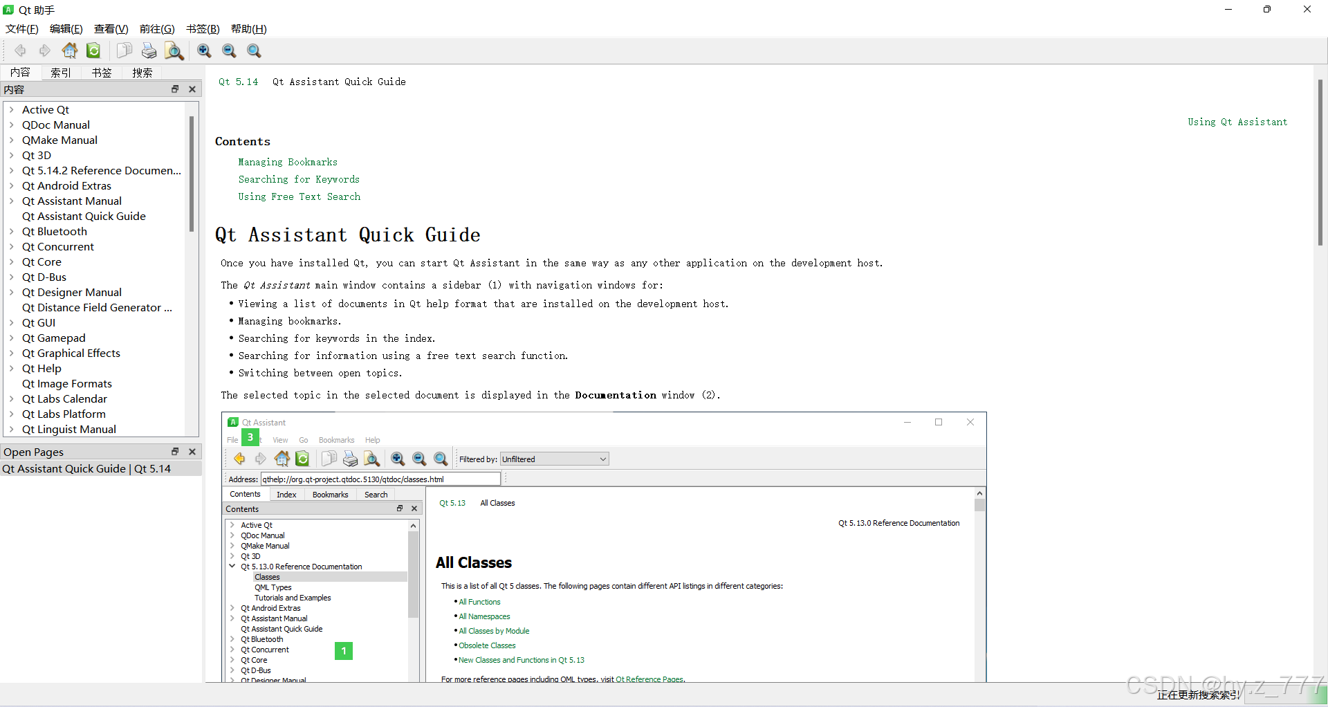Open the 文件(F) menu
Image resolution: width=1328 pixels, height=707 pixels.
pyautogui.click(x=22, y=29)
